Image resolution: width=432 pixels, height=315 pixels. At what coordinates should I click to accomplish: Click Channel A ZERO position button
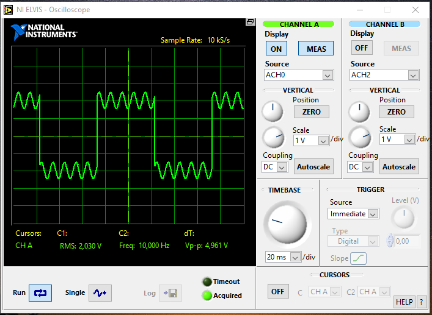pos(312,111)
